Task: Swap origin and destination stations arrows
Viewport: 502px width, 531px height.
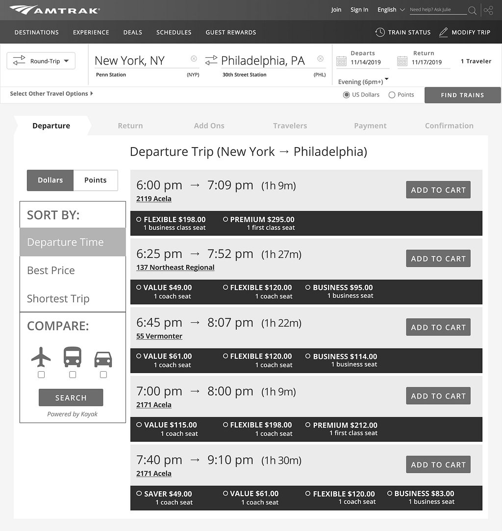Action: point(211,61)
